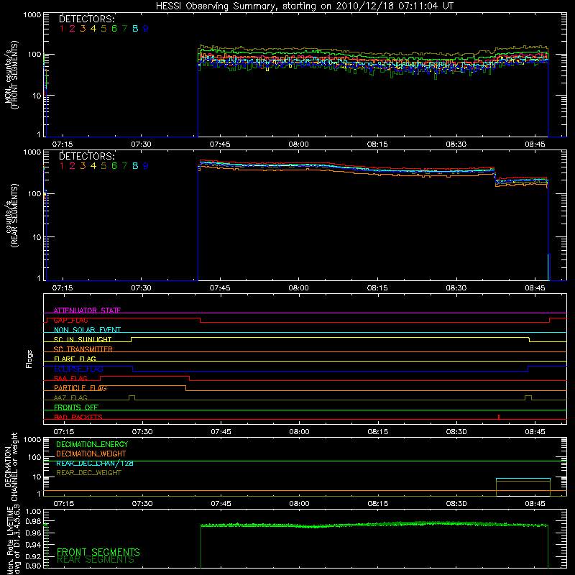Click the REAR SEGMENTS legend in livetime plot
Image resolution: width=575 pixels, height=575 pixels.
[96, 560]
